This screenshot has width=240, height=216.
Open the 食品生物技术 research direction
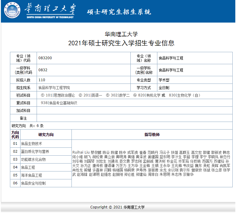click(x=32, y=144)
